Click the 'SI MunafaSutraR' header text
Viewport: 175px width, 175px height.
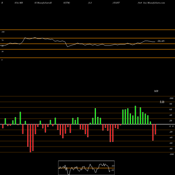(43, 3)
